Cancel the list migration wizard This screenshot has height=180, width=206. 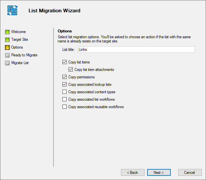point(190,172)
